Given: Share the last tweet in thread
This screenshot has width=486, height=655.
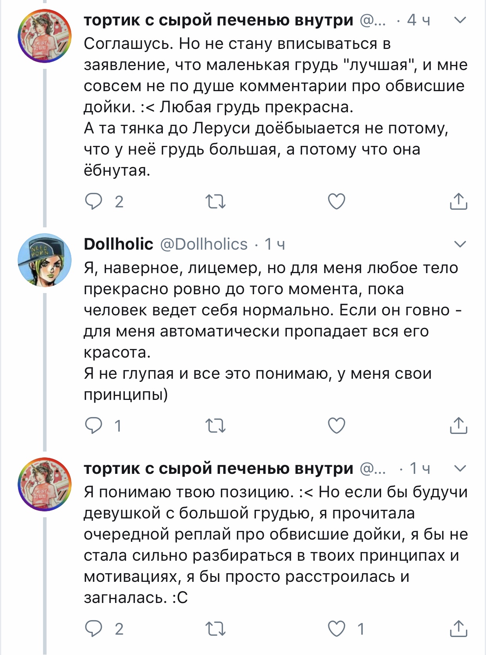Looking at the screenshot, I should pos(458,629).
